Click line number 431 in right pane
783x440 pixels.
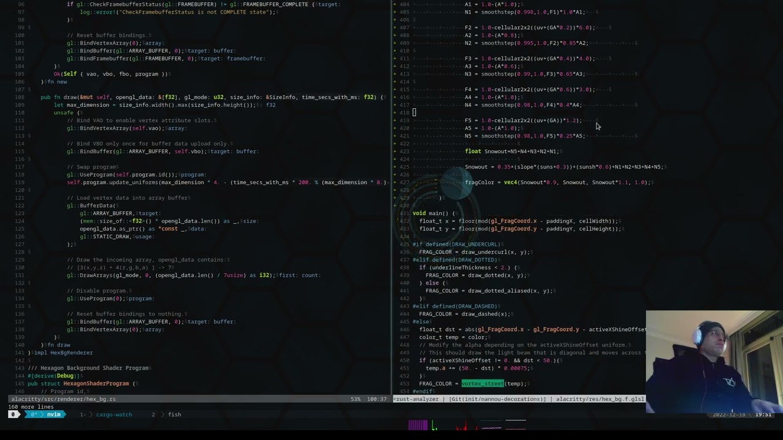[403, 213]
